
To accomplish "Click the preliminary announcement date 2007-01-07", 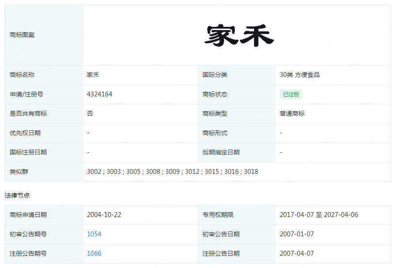I will pos(297,234).
